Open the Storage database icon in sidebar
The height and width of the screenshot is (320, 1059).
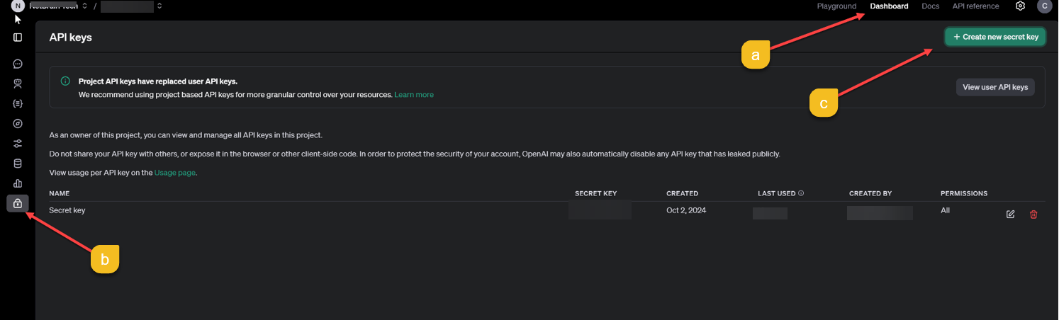[x=18, y=164]
